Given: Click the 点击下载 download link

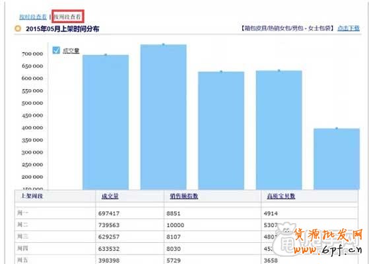Looking at the screenshot, I should [x=349, y=28].
